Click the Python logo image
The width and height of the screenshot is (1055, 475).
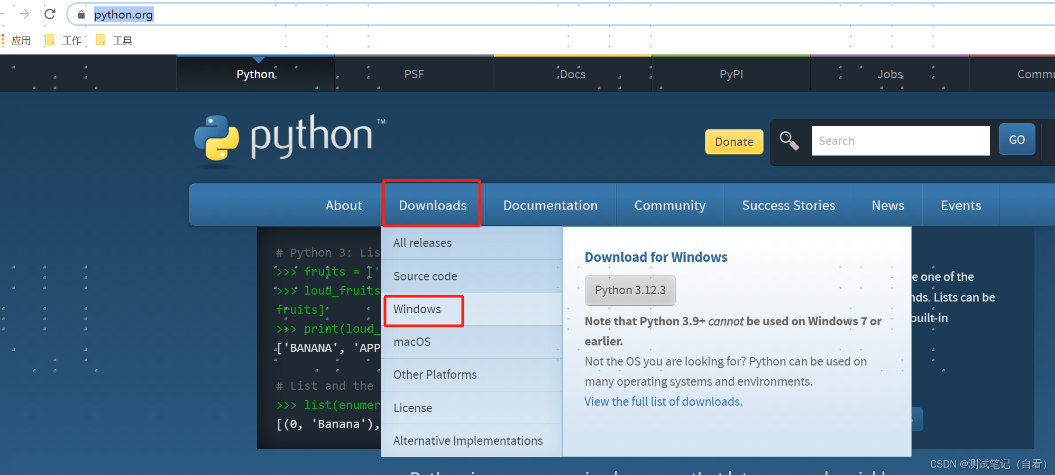[x=290, y=140]
